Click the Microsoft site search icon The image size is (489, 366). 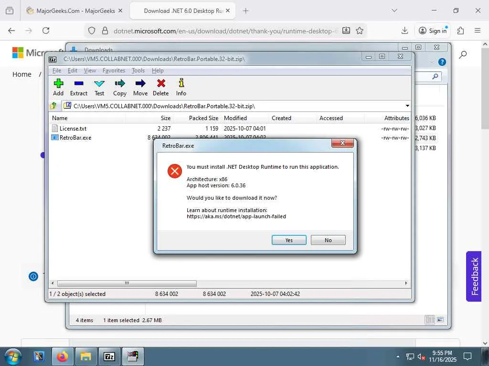tap(463, 55)
